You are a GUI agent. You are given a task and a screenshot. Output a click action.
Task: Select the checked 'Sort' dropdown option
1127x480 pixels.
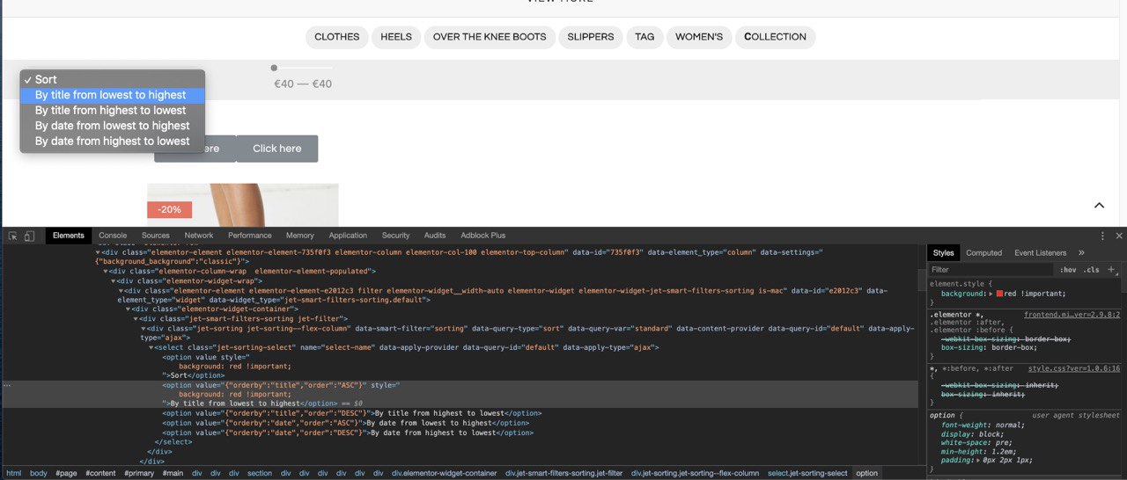(x=113, y=79)
